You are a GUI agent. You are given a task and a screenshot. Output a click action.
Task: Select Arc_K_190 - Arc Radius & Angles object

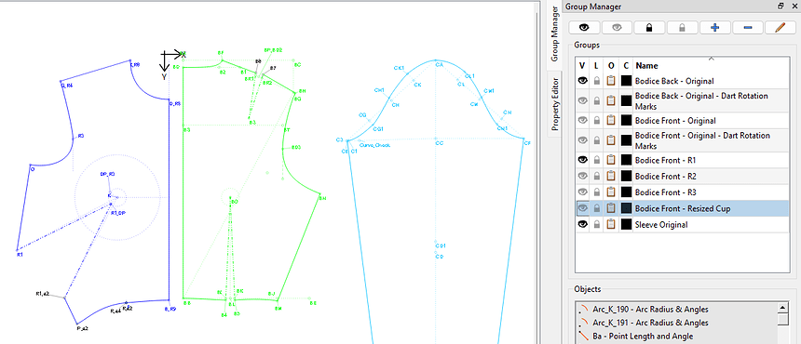(650, 310)
